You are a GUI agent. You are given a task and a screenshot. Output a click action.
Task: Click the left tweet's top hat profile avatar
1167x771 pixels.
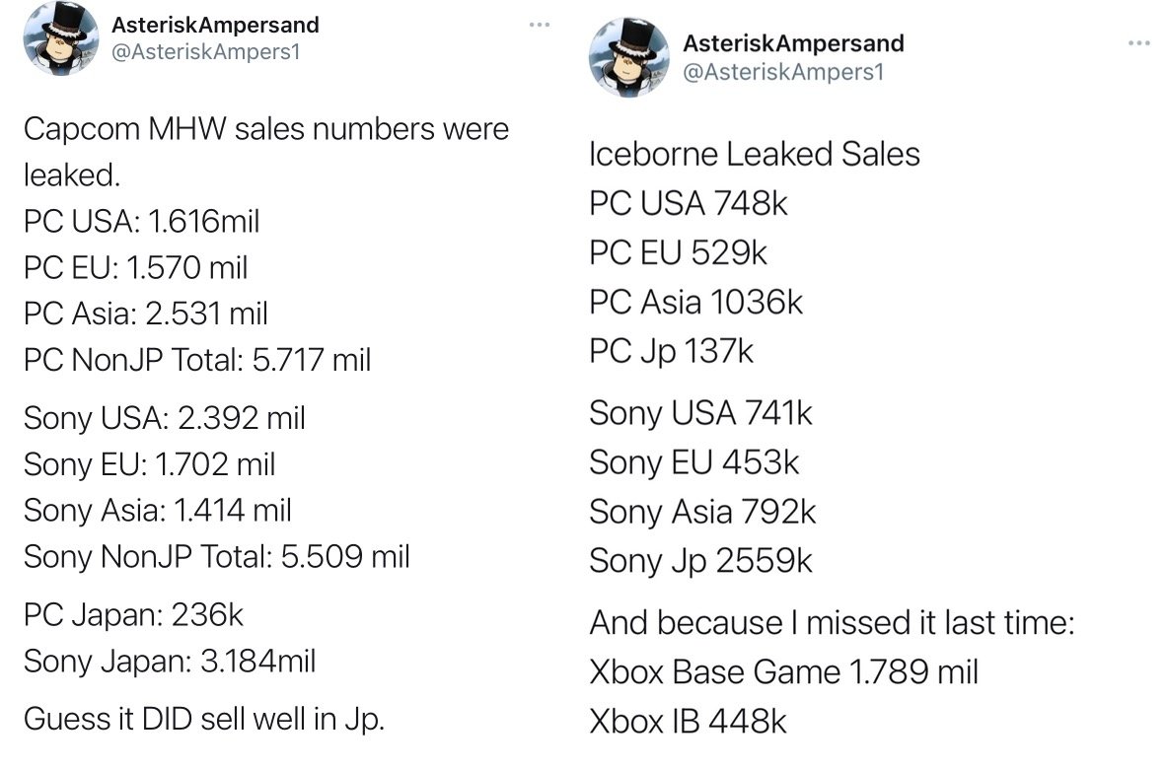click(61, 38)
